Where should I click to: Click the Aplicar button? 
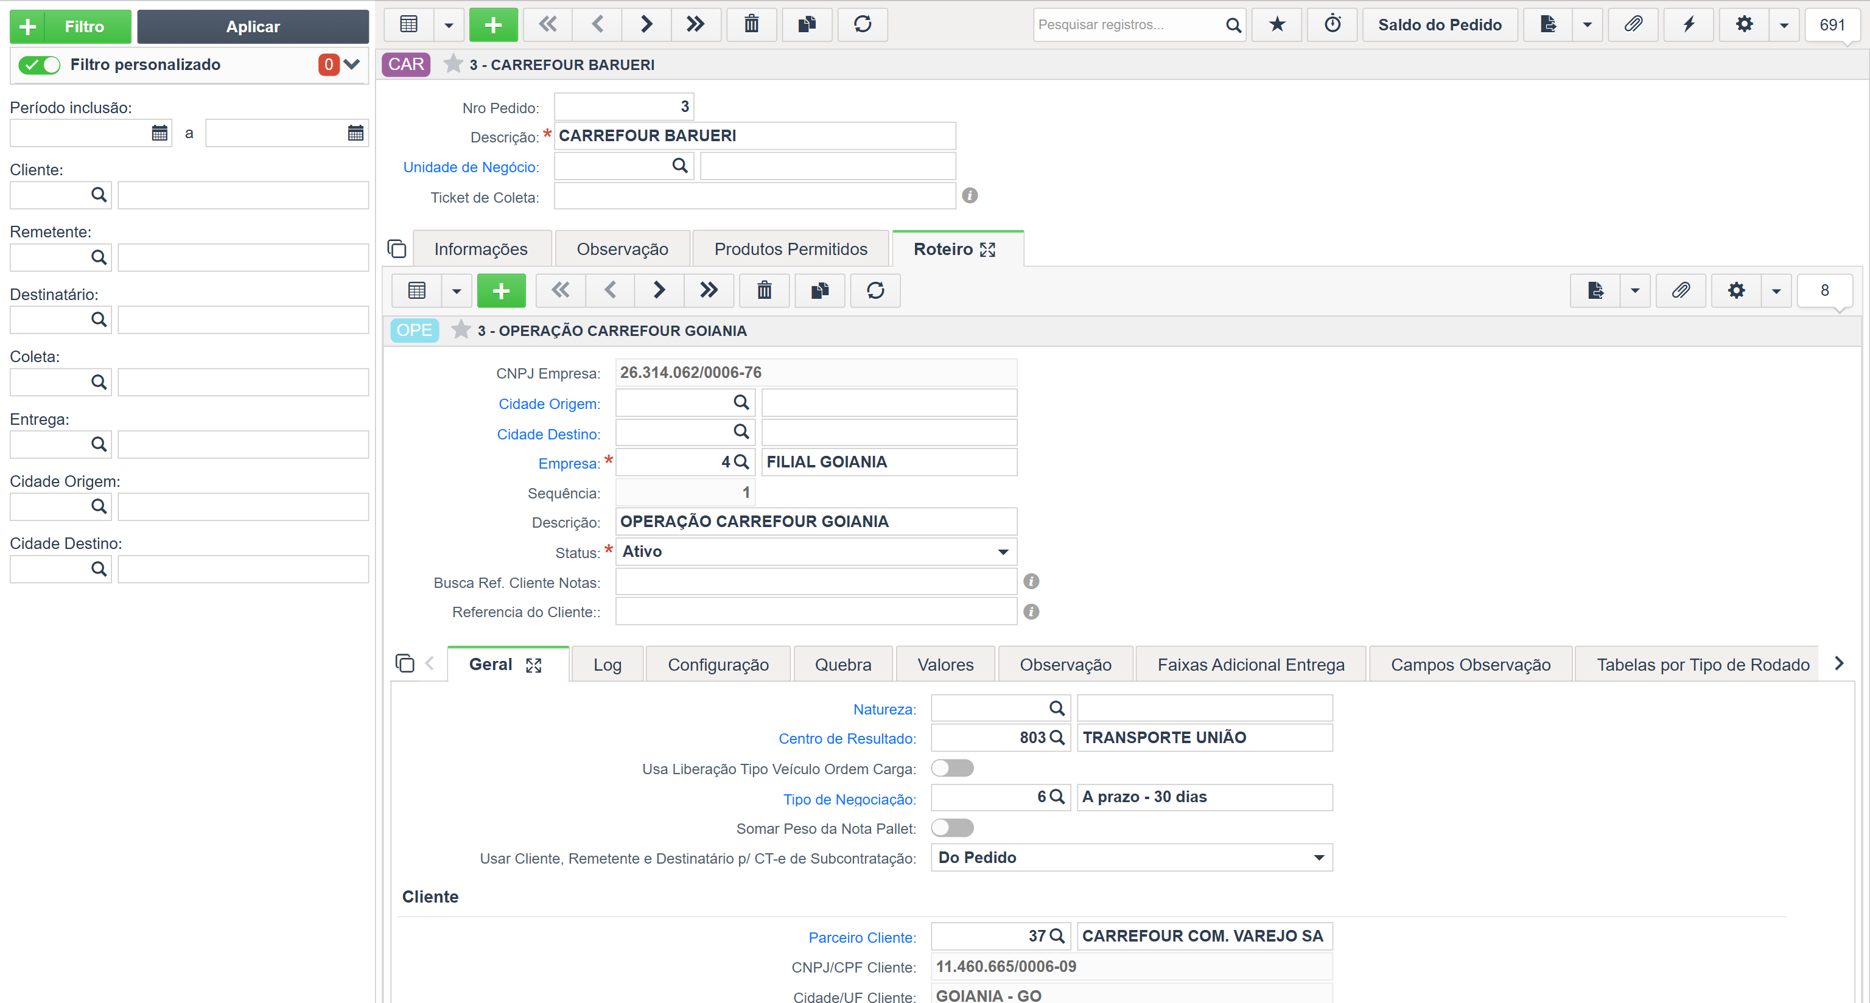coord(253,27)
